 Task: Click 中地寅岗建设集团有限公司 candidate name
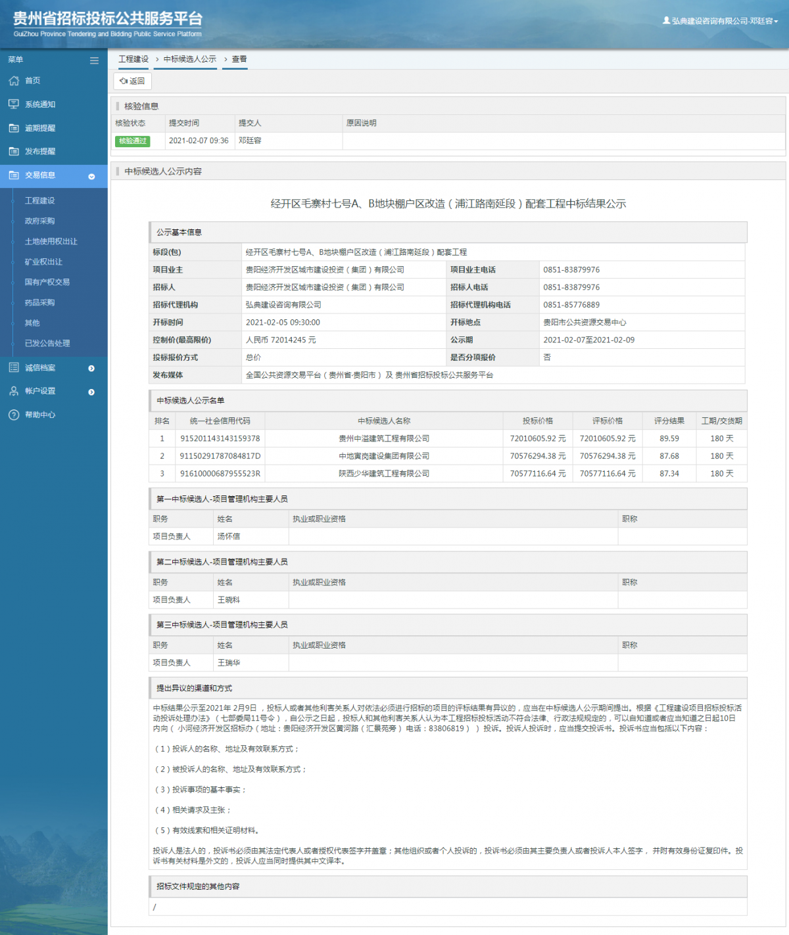click(x=384, y=456)
